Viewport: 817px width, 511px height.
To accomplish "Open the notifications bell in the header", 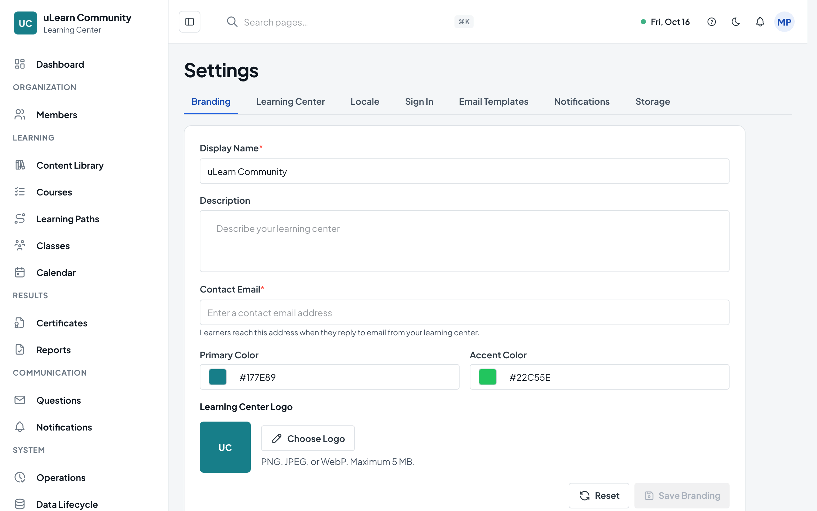I will tap(760, 22).
